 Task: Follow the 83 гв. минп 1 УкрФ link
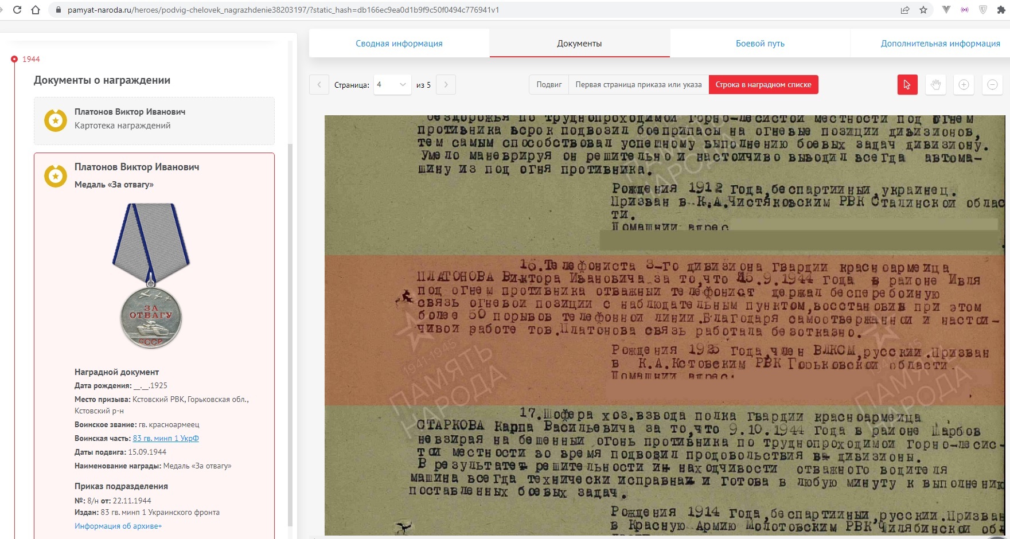click(x=166, y=439)
